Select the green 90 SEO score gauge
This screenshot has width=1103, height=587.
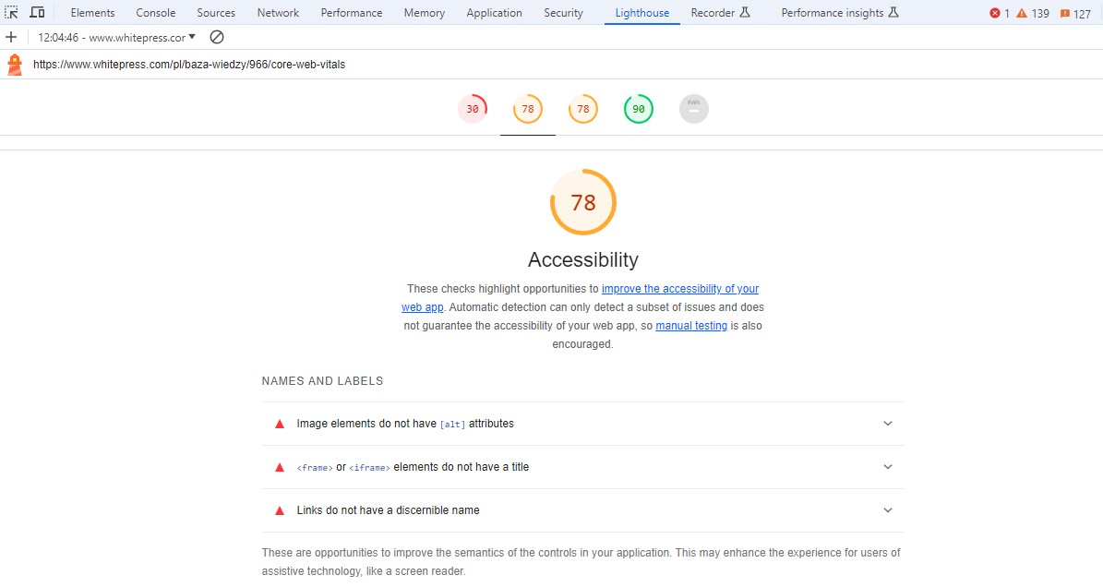pos(639,109)
